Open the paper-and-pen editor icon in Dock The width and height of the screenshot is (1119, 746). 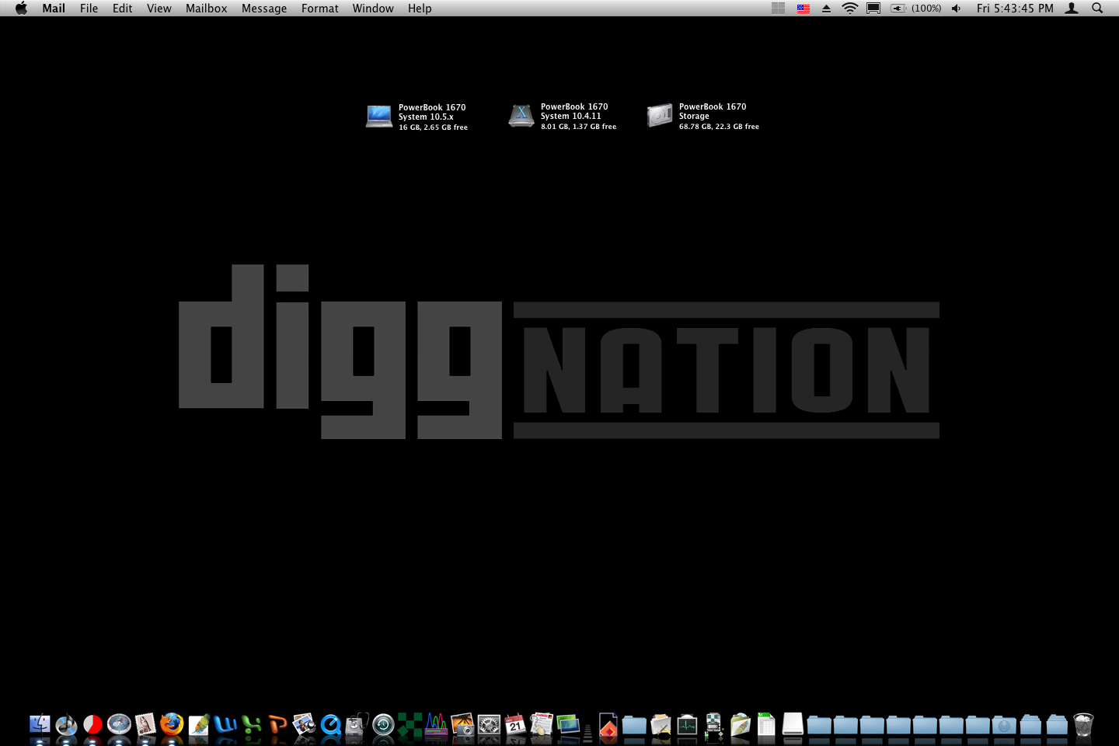[198, 725]
